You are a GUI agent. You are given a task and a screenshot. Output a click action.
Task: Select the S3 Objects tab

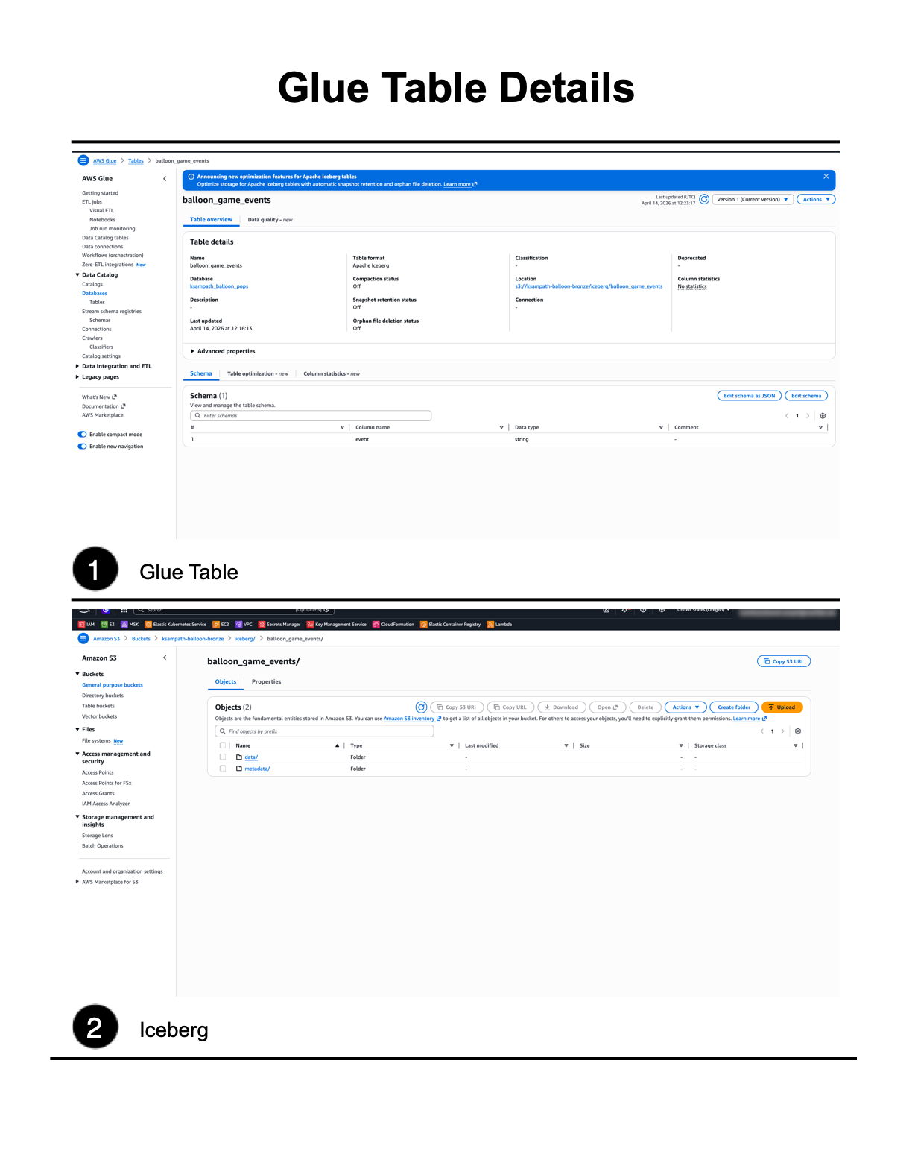pyautogui.click(x=226, y=682)
